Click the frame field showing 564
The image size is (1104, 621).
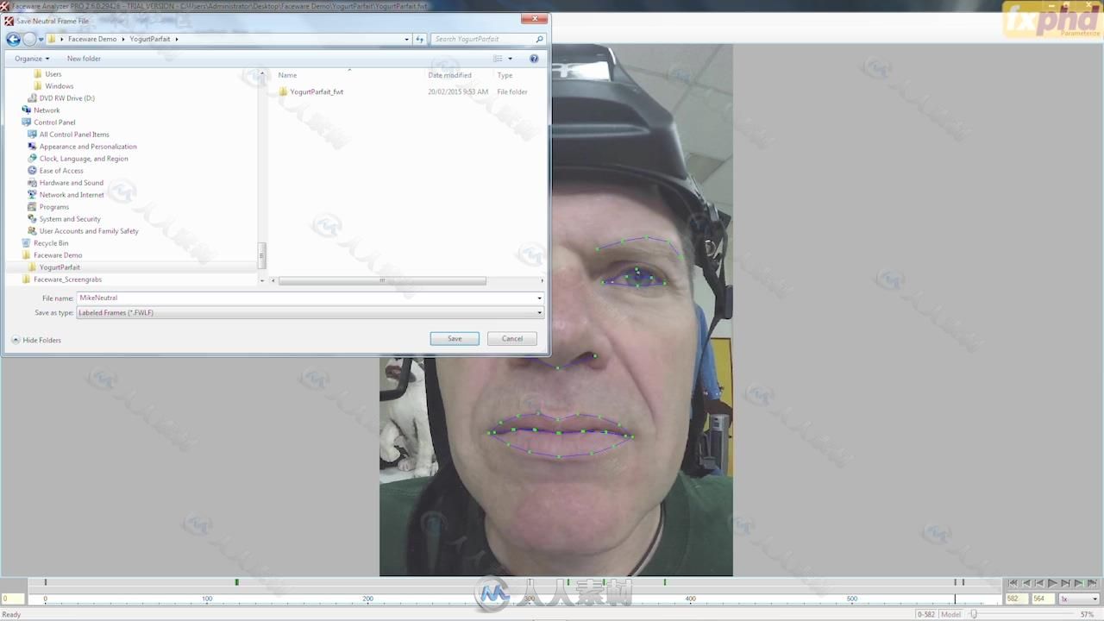pyautogui.click(x=1042, y=599)
